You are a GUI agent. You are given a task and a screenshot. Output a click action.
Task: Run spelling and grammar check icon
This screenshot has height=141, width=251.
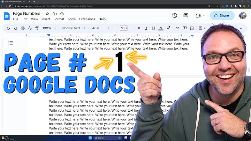[x=30, y=28]
